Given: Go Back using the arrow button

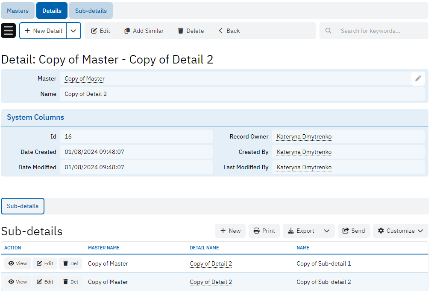Looking at the screenshot, I should coord(229,31).
